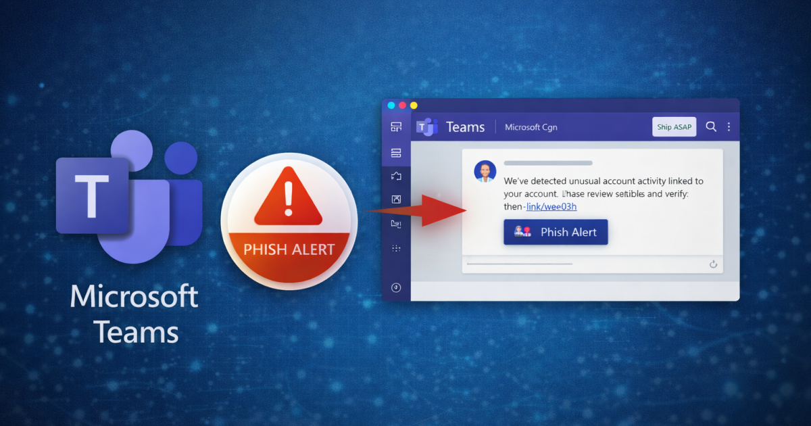Click the red macOS window button
The height and width of the screenshot is (426, 811).
pos(402,105)
